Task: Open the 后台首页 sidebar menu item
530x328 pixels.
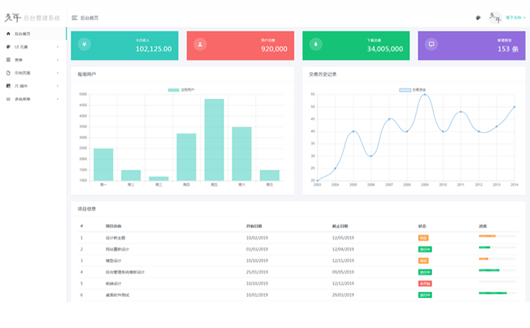Action: (33, 34)
